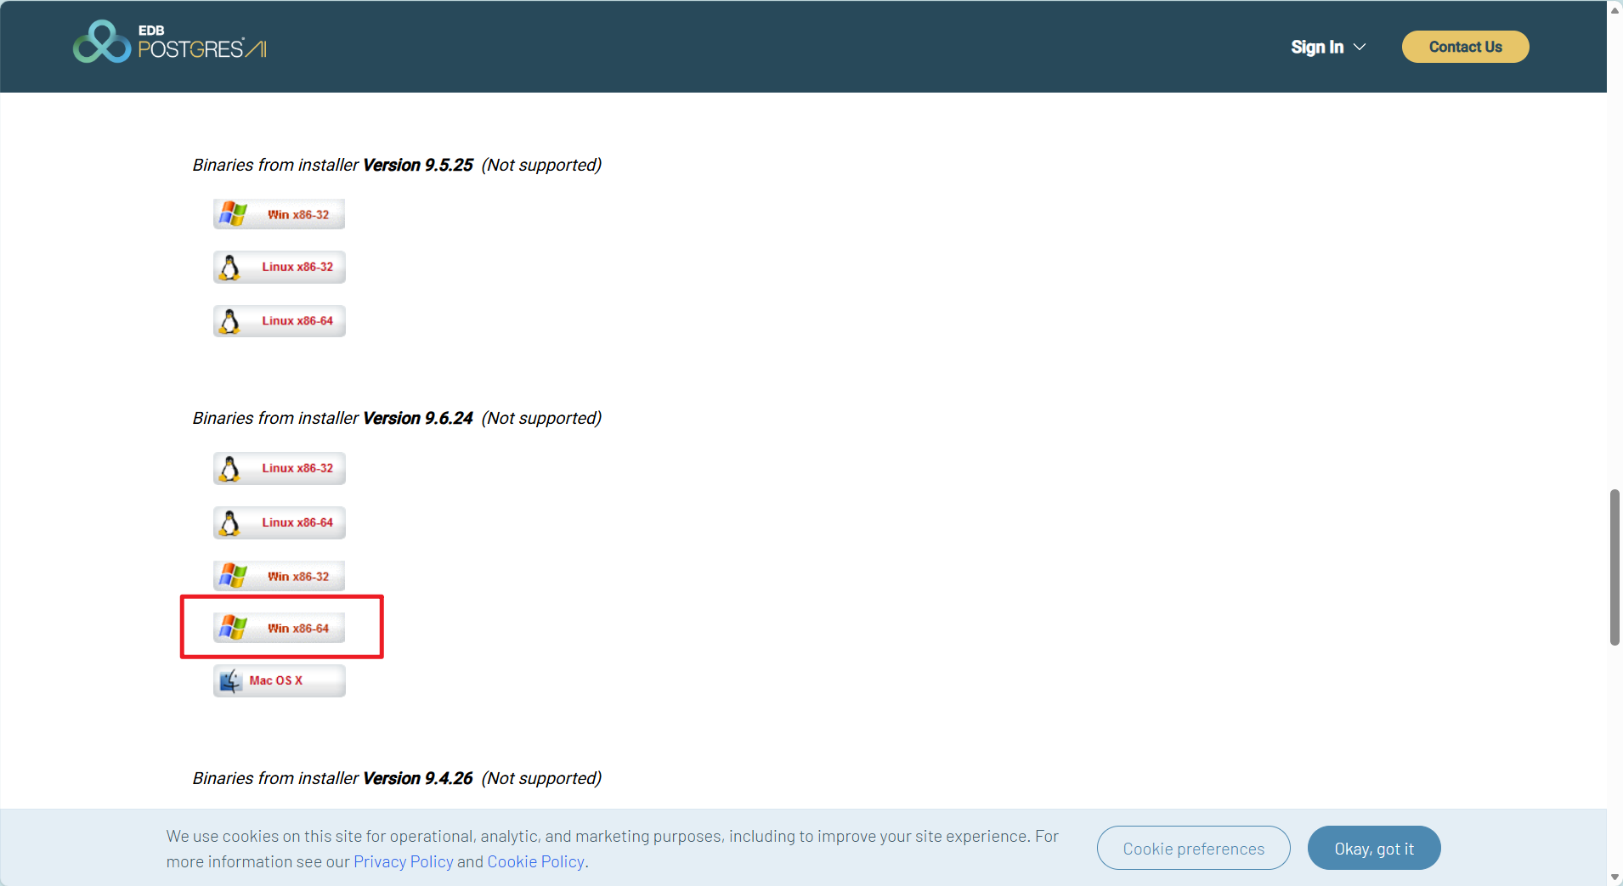Image resolution: width=1623 pixels, height=886 pixels.
Task: Open the Cookie Policy link
Action: tap(534, 861)
